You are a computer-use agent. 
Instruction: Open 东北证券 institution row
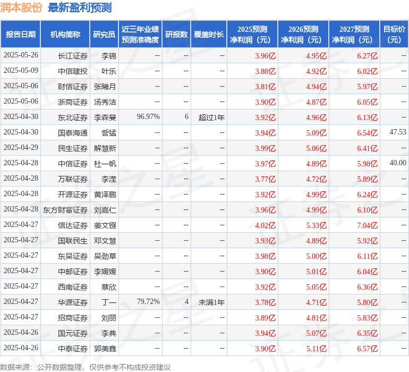click(x=73, y=117)
